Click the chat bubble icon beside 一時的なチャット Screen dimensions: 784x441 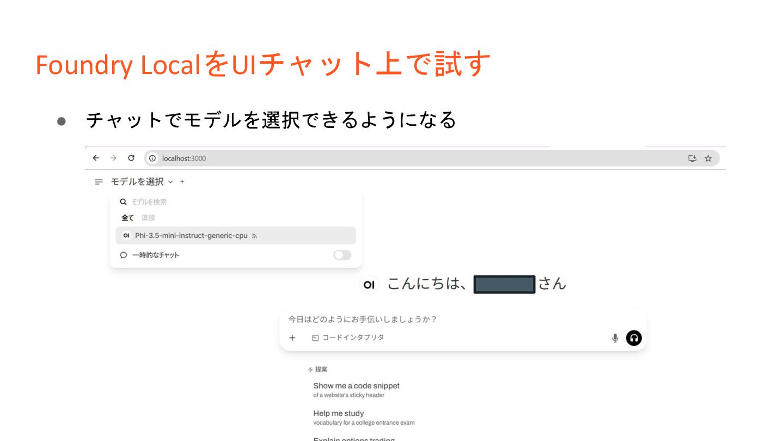point(124,255)
